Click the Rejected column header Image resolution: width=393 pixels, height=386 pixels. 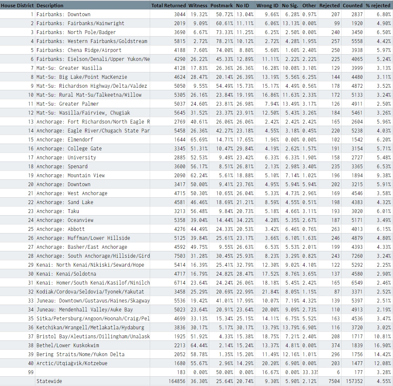pos(330,6)
